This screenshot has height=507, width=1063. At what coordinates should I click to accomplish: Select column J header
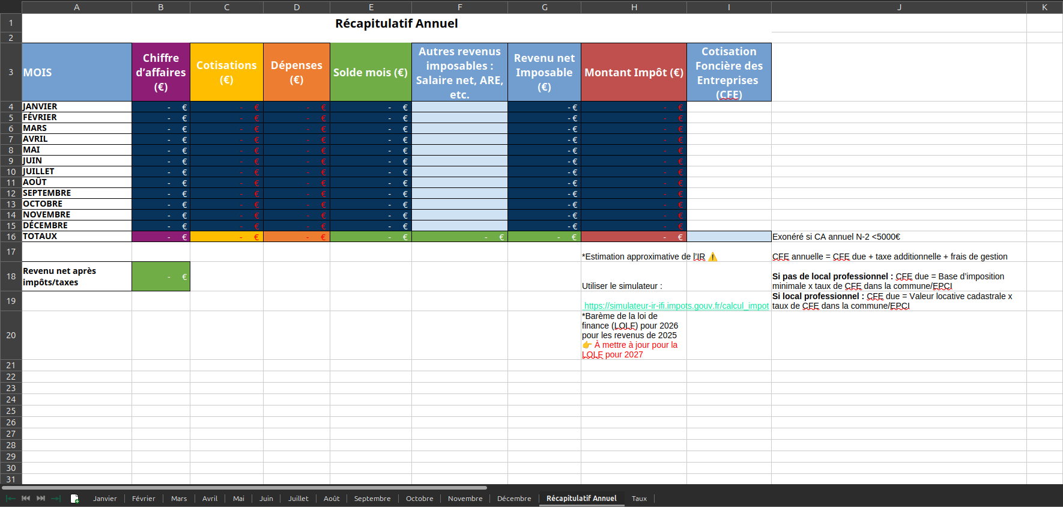coord(899,7)
